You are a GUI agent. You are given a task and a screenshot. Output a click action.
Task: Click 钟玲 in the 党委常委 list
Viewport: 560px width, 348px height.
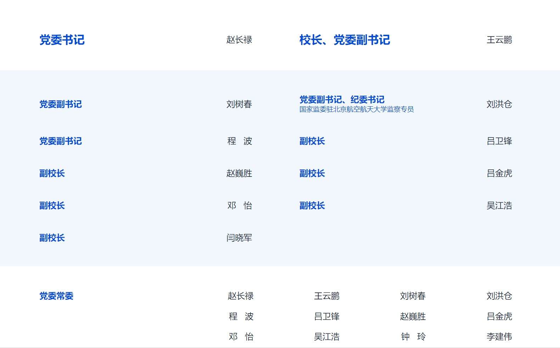[413, 337]
